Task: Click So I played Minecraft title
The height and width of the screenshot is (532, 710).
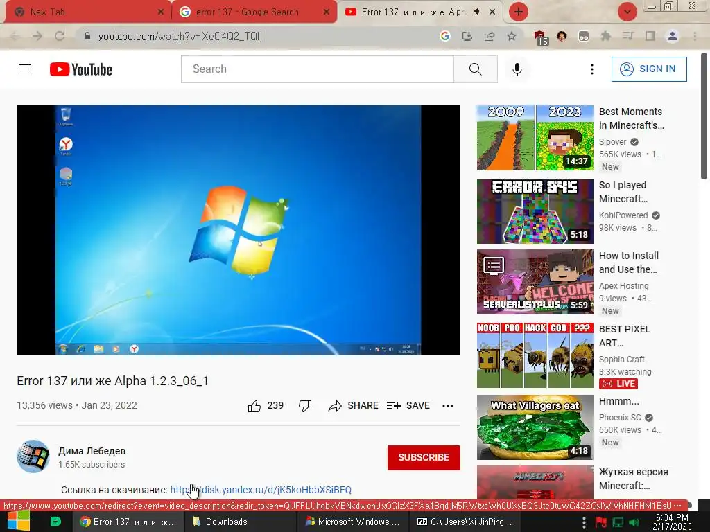Action: coord(623,192)
